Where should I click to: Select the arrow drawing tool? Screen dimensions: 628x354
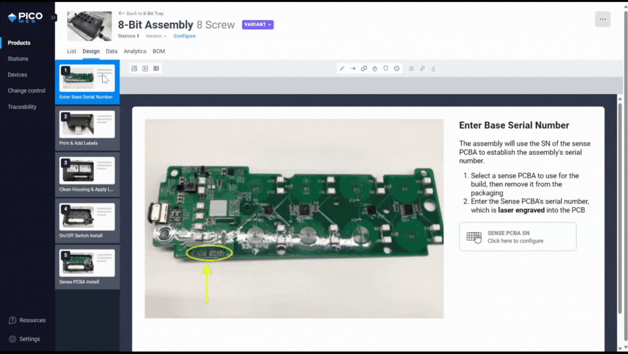pos(353,69)
